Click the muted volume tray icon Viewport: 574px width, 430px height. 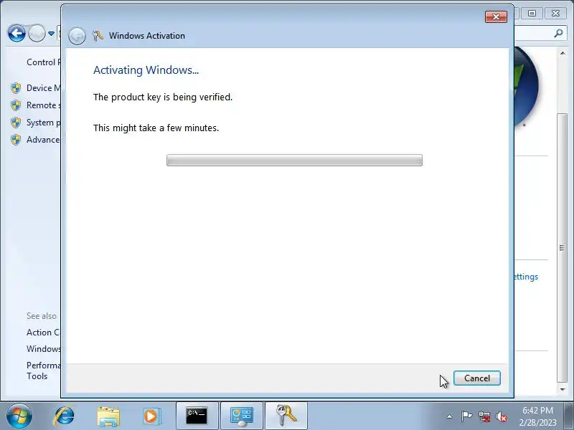point(502,416)
